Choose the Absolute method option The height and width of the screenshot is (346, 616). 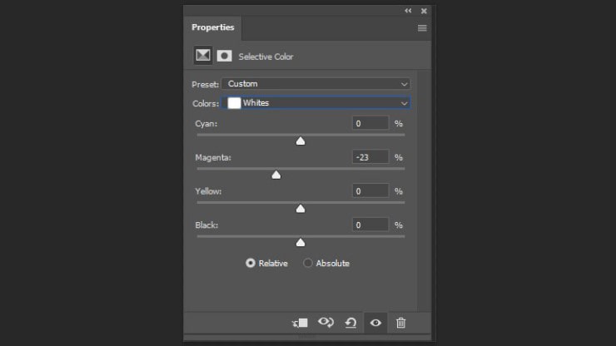[x=308, y=263]
